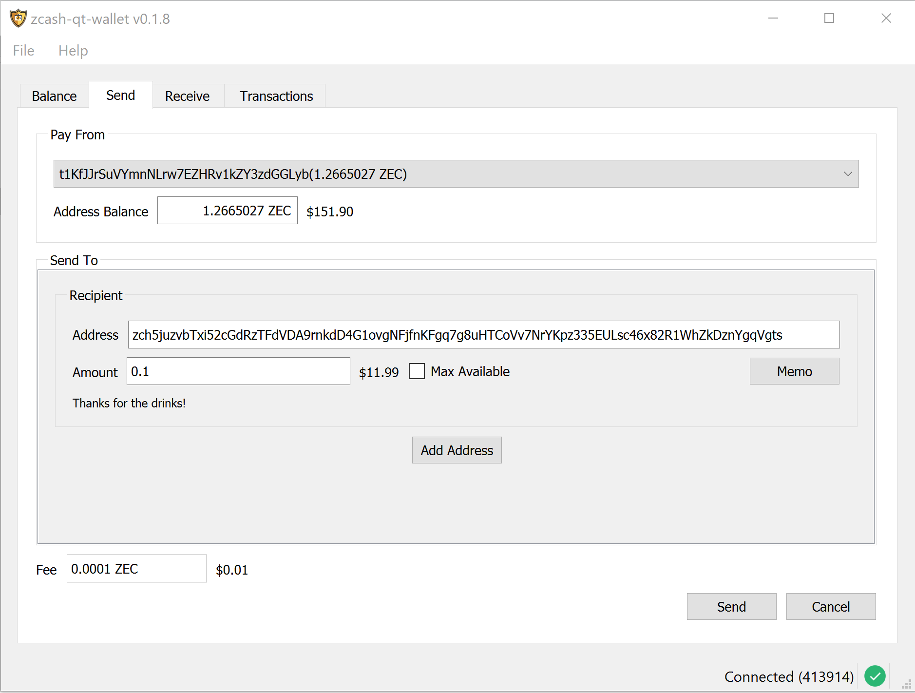The image size is (915, 693).
Task: Click the Memo button
Action: [x=794, y=371]
